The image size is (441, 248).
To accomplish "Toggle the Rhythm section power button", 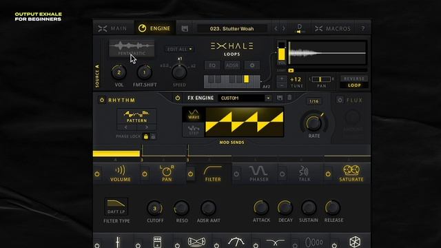I will 102,100.
